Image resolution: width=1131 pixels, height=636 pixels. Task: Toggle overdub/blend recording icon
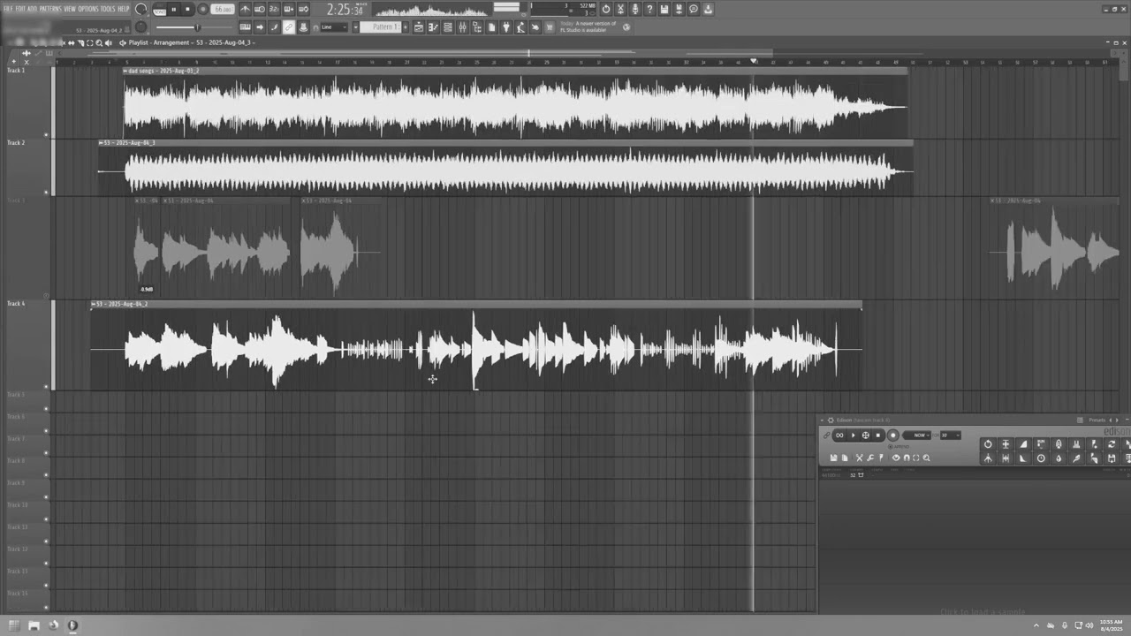289,9
